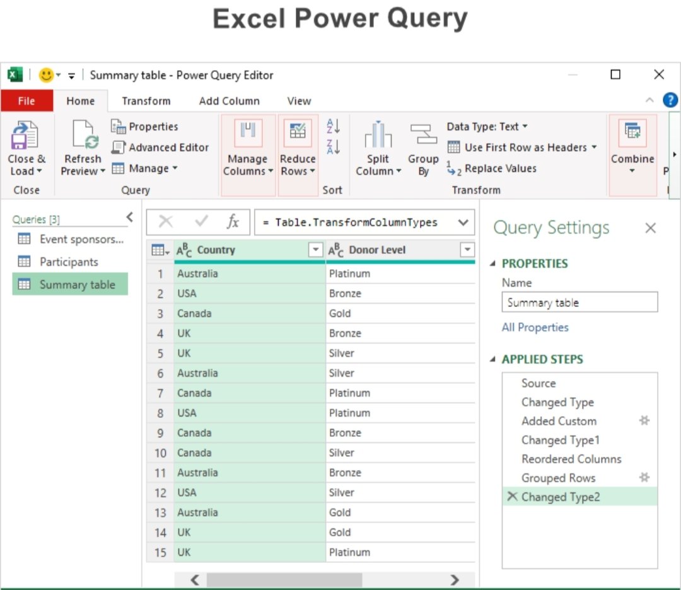This screenshot has height=590, width=681.
Task: Select the Participants query
Action: pos(71,262)
